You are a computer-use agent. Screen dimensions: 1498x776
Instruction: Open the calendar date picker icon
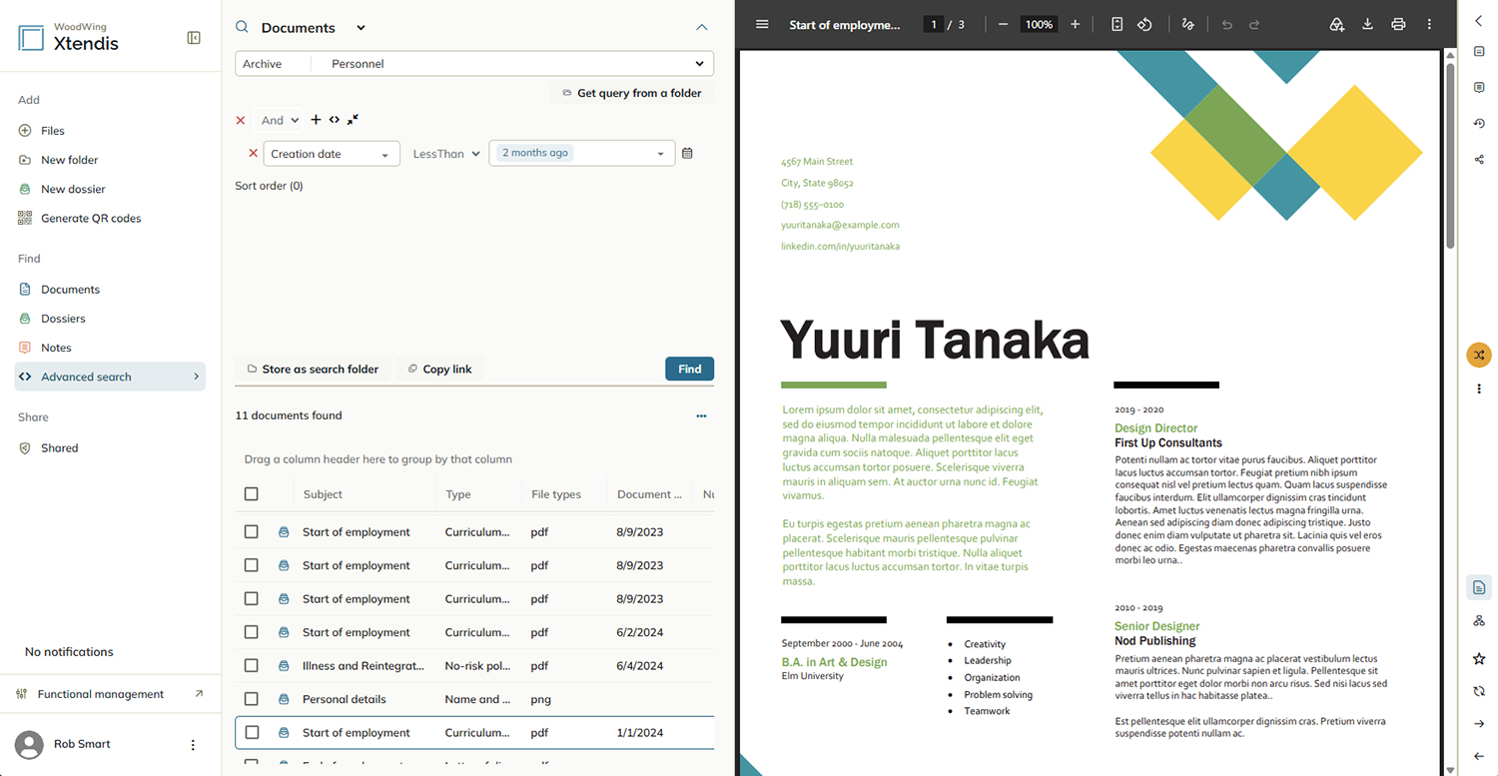click(x=687, y=153)
